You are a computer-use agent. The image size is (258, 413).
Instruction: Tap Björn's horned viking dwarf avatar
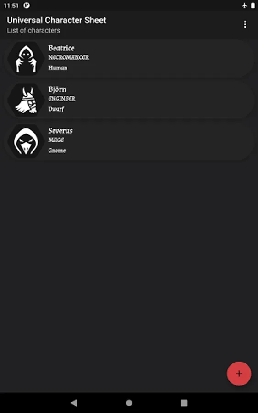pyautogui.click(x=26, y=100)
